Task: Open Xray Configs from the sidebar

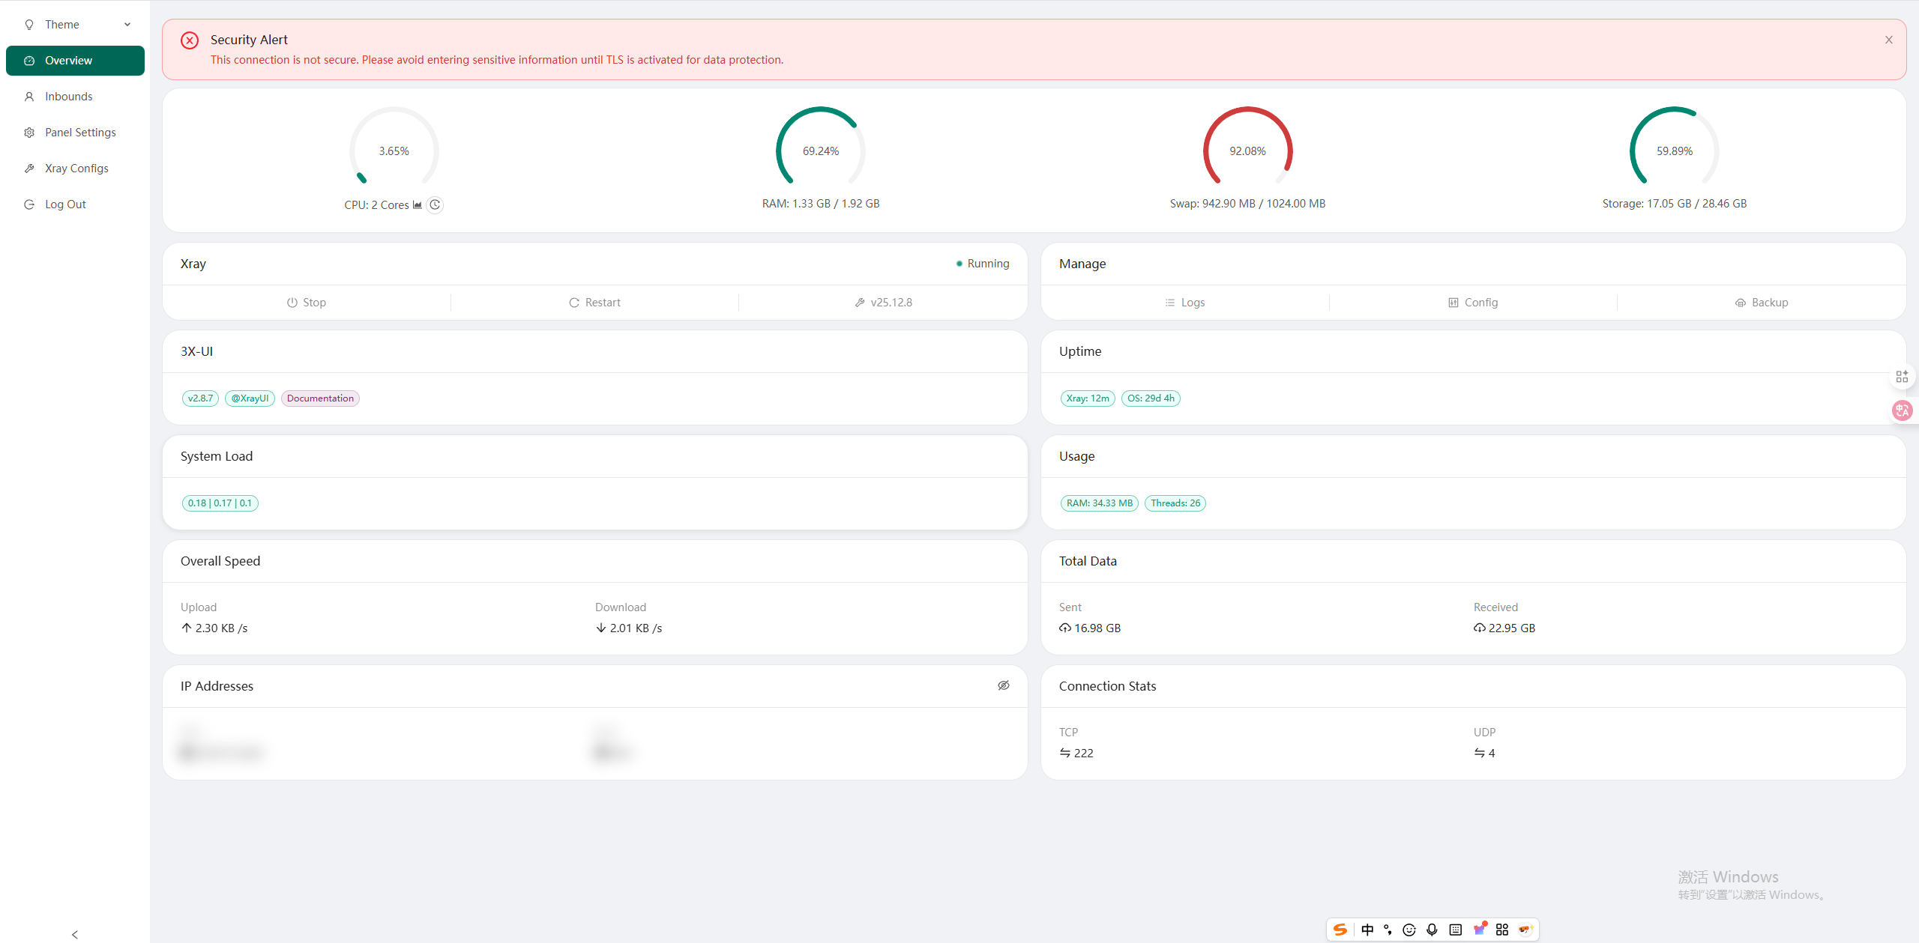Action: point(76,169)
